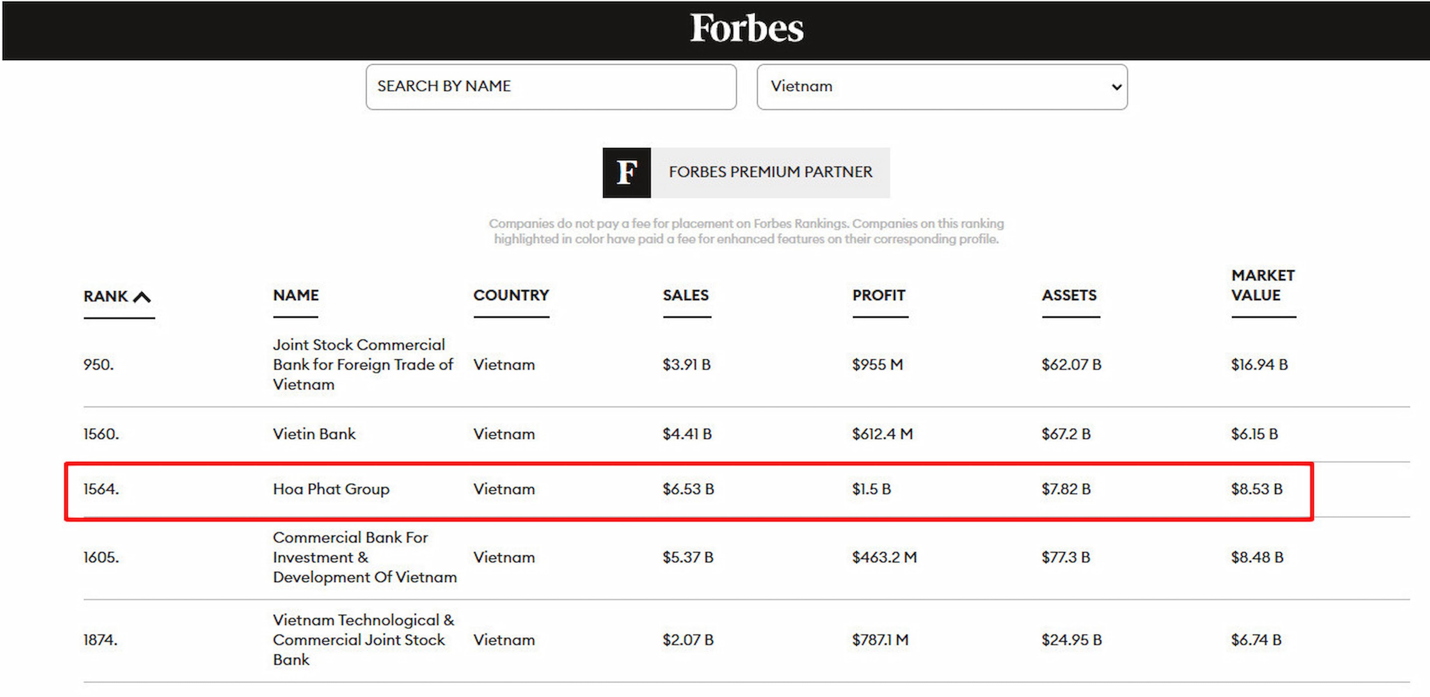Viewport: 1430px width, 697px height.
Task: Open Joint Stock Commercial Bank for Foreign Trade
Action: 362,365
